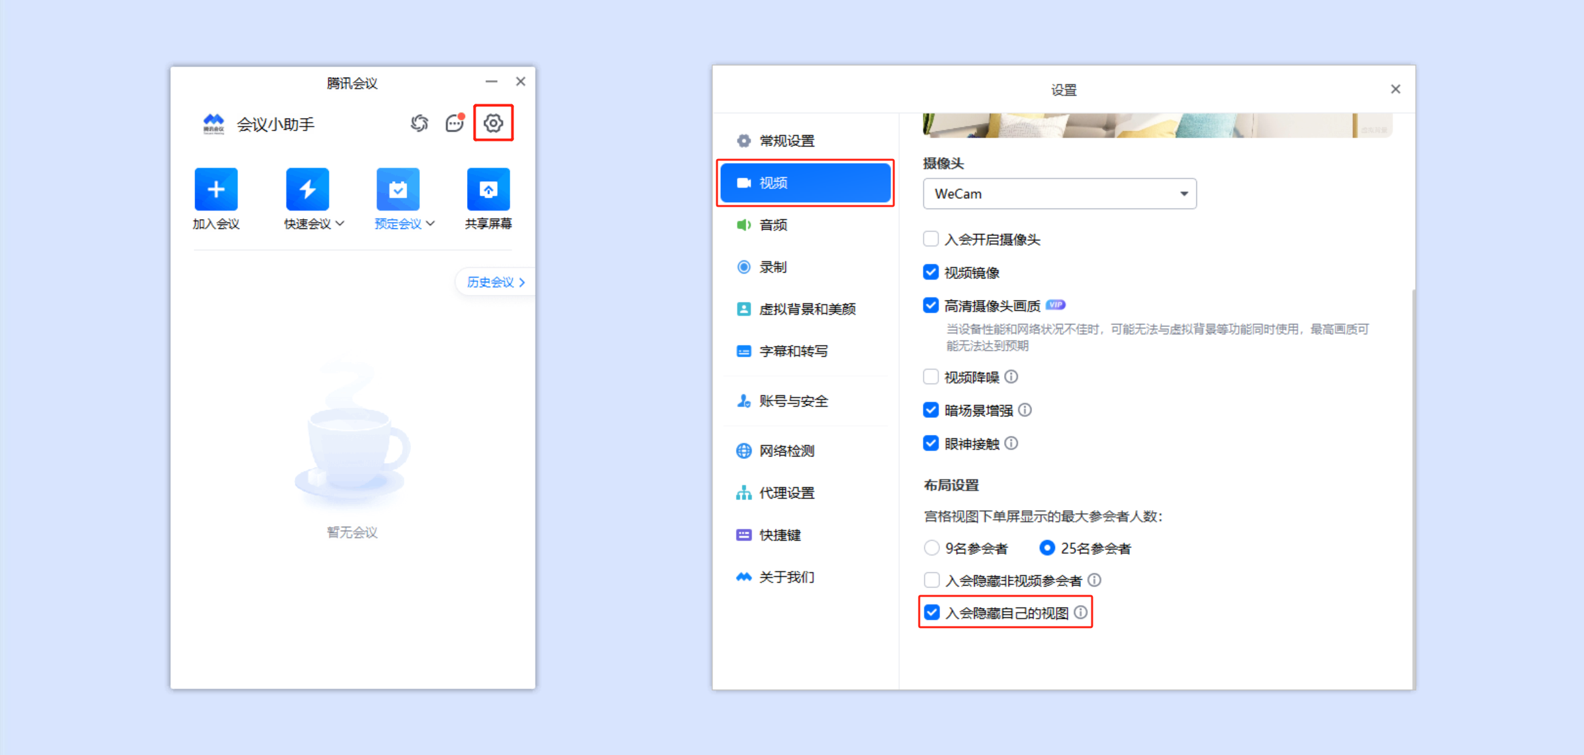1584x755 pixels.
Task: Click the 会议小助手 name text
Action: (275, 124)
